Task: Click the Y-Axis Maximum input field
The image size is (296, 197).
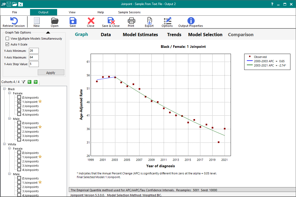Action: 34,57
